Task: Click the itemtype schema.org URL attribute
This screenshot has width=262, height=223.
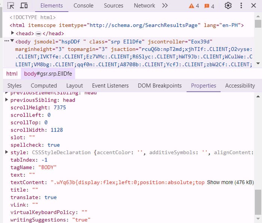Action: (130, 25)
